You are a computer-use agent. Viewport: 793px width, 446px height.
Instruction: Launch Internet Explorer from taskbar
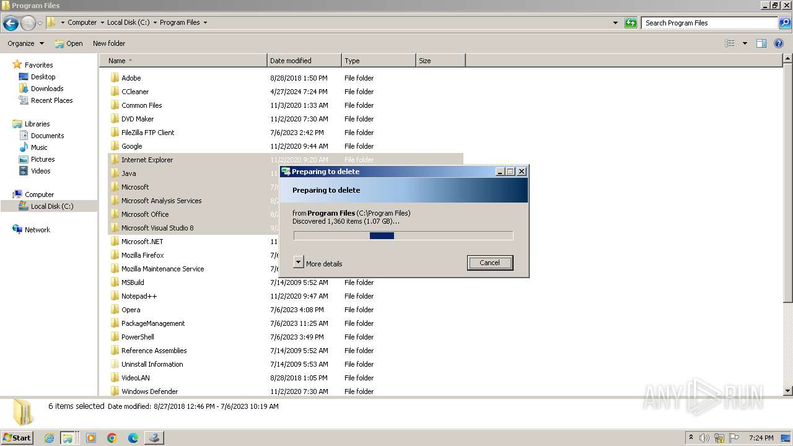(x=49, y=438)
